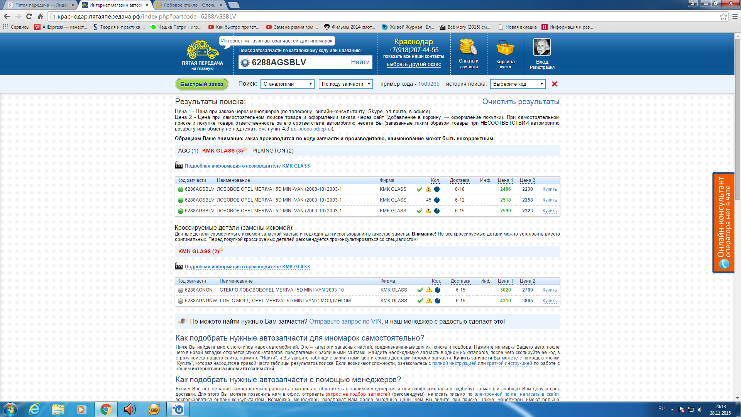This screenshot has height=417, width=741.
Task: Click the volume speaker in system tray
Action: pyautogui.click(x=700, y=409)
